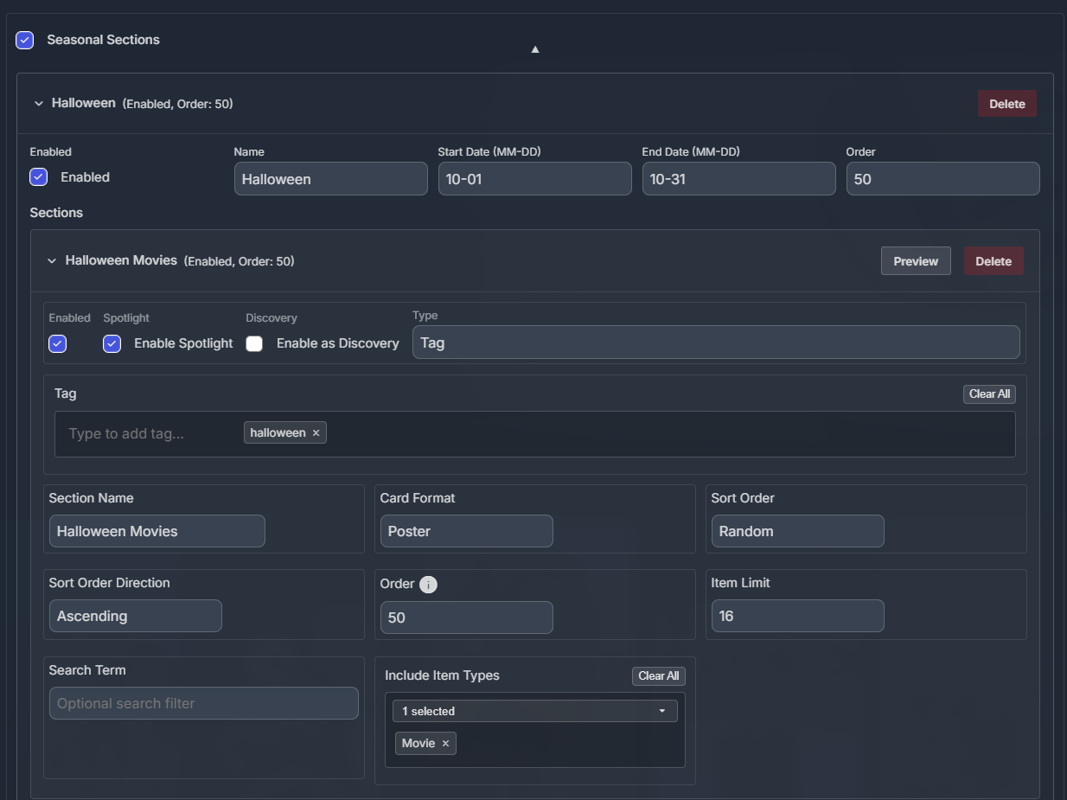The height and width of the screenshot is (800, 1067).
Task: Edit the Section Name field
Action: pos(157,531)
